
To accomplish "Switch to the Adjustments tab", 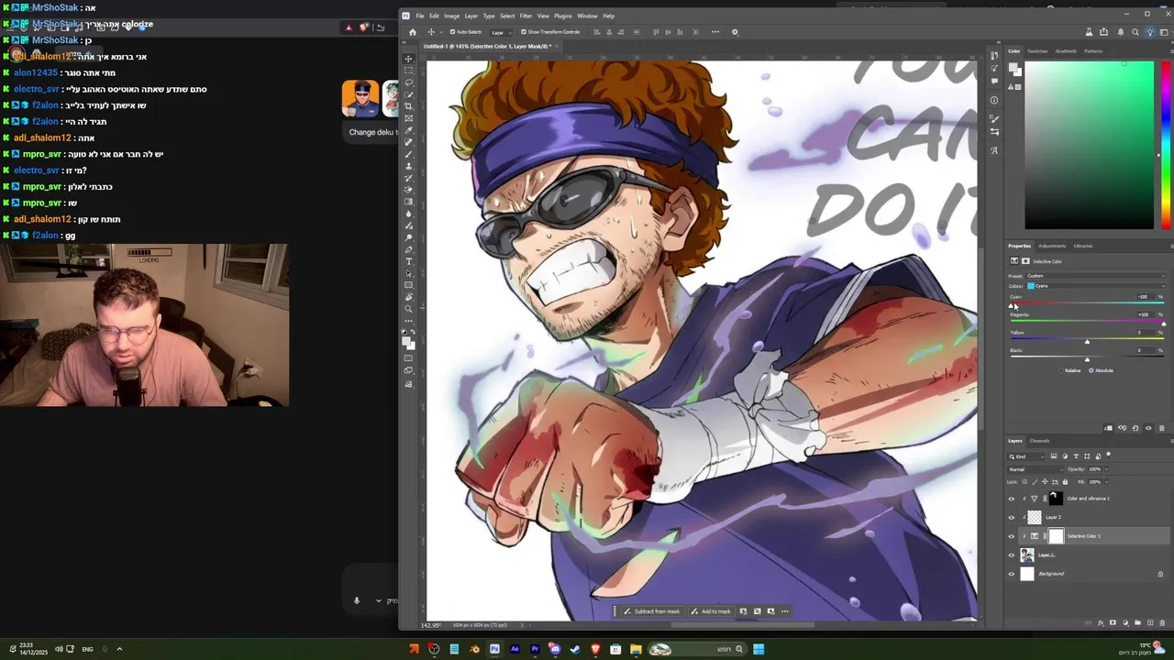I will [x=1052, y=246].
